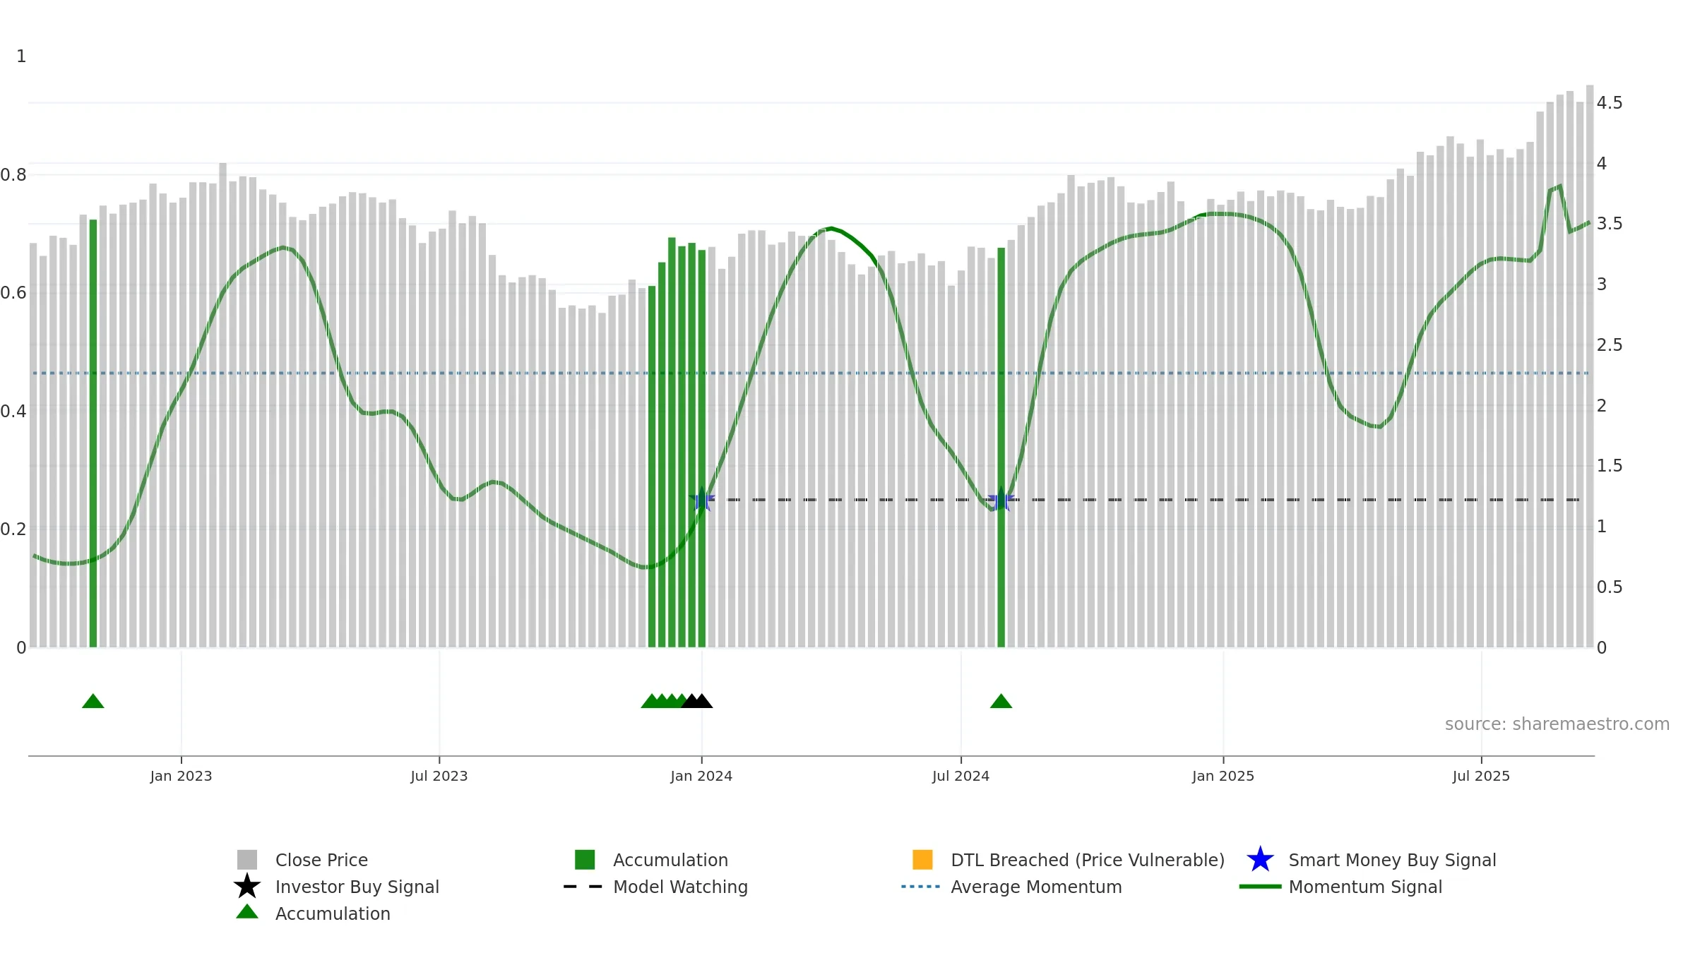Click the black triangle marker at Jan 2024
The width and height of the screenshot is (1695, 953).
coord(701,701)
